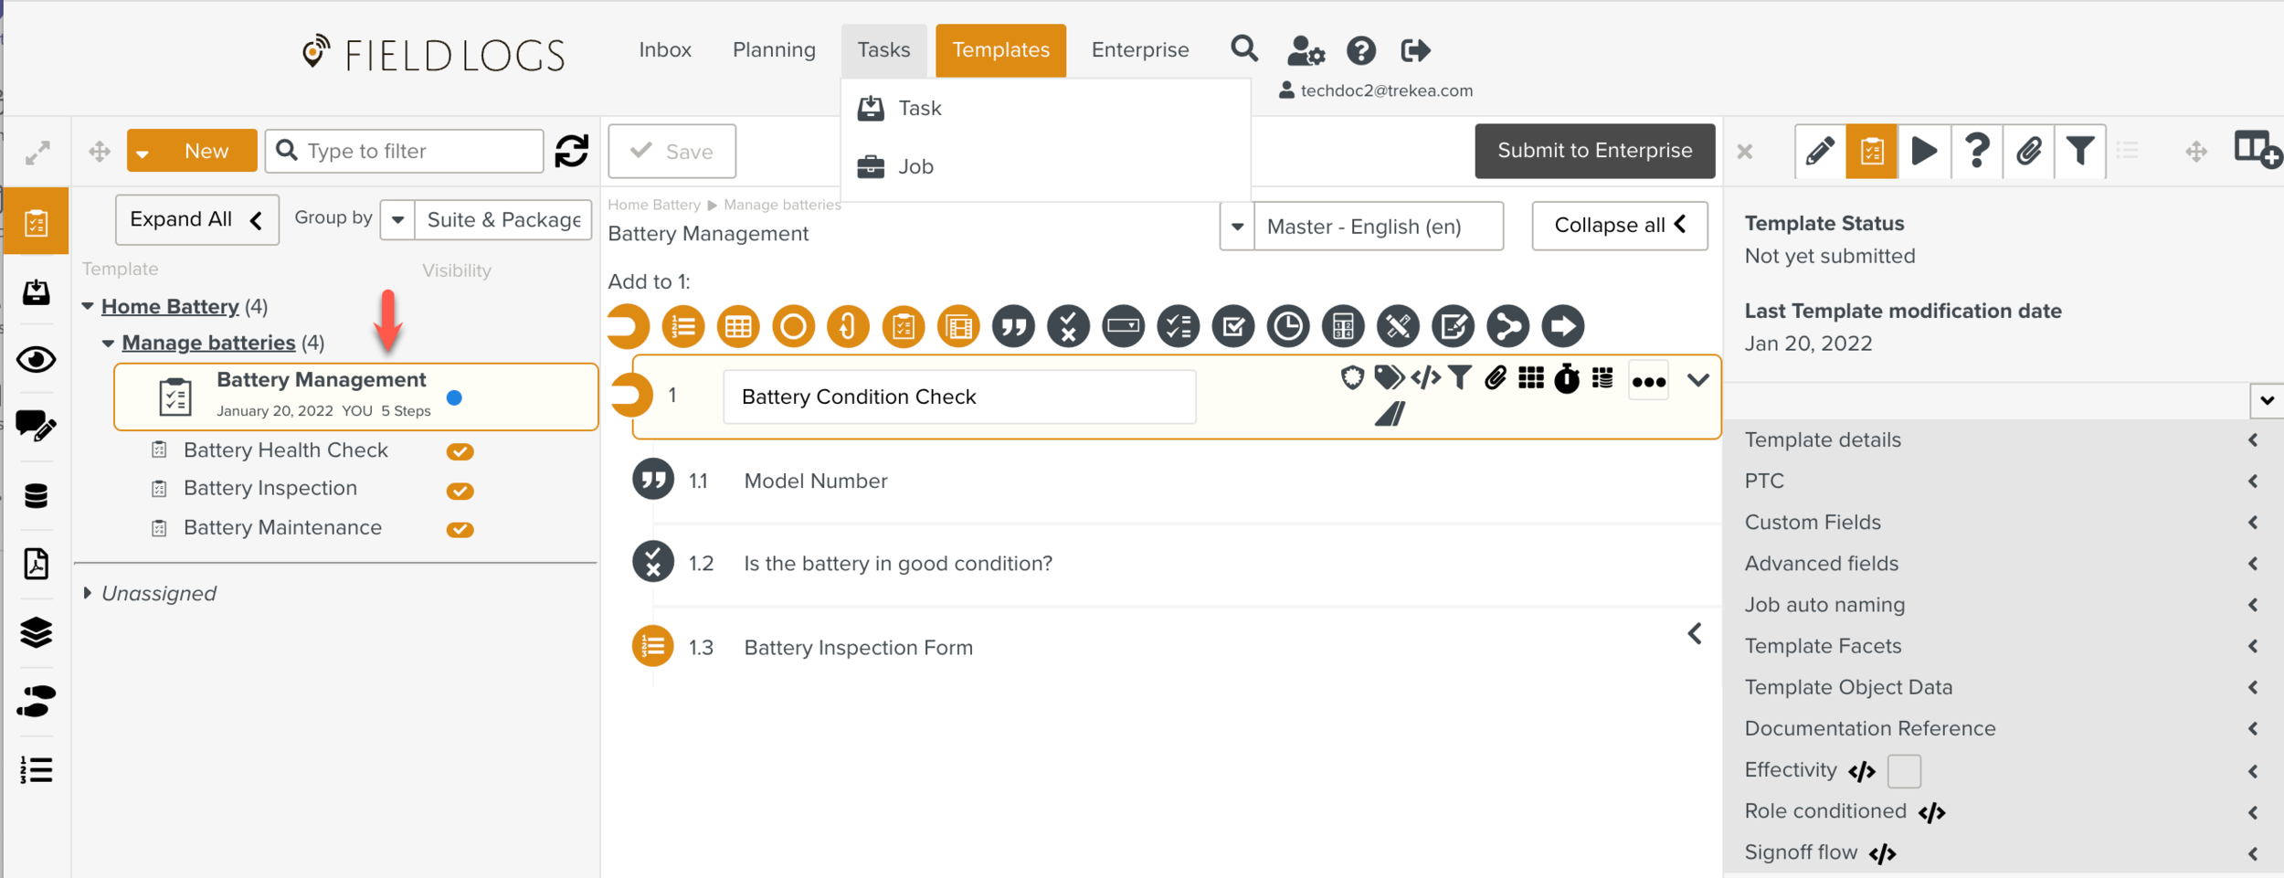
Task: Click the blue status dot on Battery Management
Action: (x=454, y=397)
